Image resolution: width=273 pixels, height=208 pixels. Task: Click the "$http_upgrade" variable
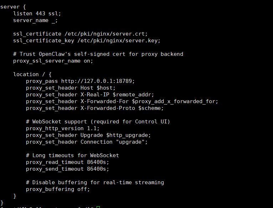coord(128,135)
